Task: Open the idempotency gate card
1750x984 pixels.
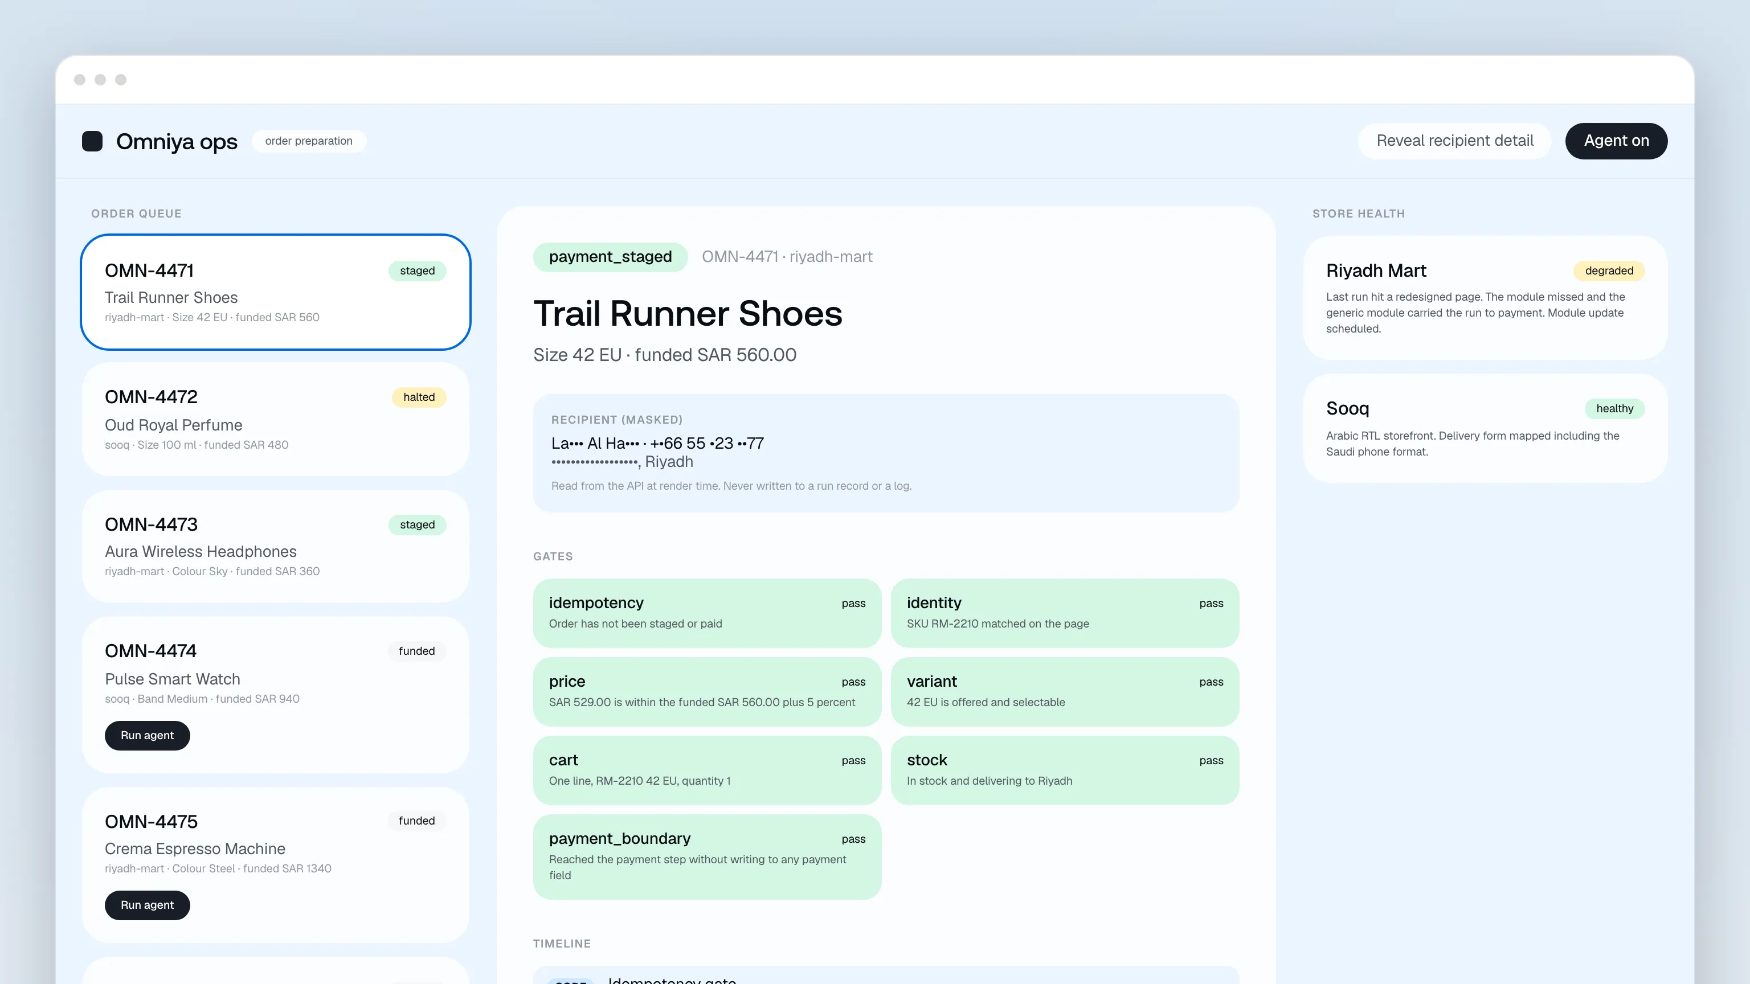Action: (x=707, y=613)
